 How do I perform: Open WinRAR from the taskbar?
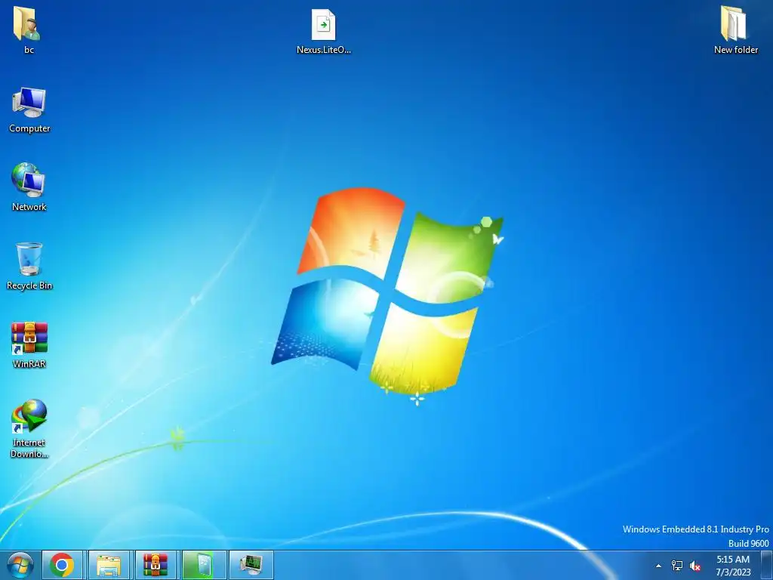156,565
